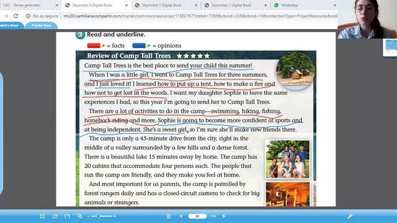397x223 pixels.
Task: Click the 'Review of Camp Tall Trees' heading
Action: click(129, 56)
